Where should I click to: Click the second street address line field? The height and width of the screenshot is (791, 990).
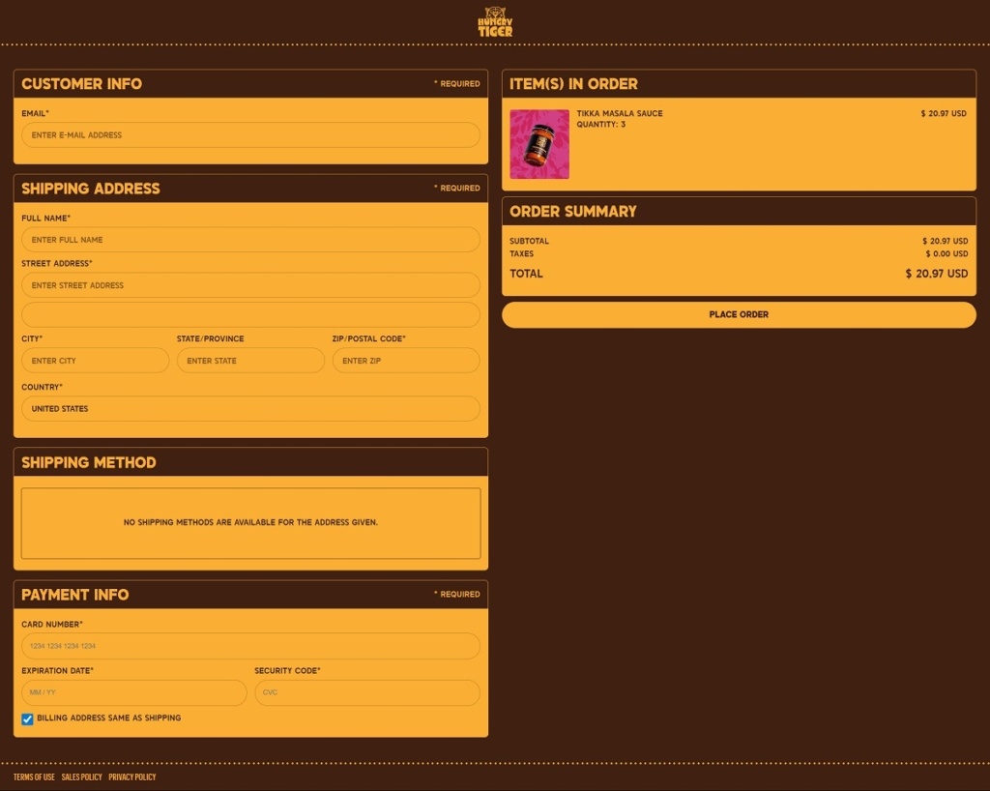coord(250,315)
